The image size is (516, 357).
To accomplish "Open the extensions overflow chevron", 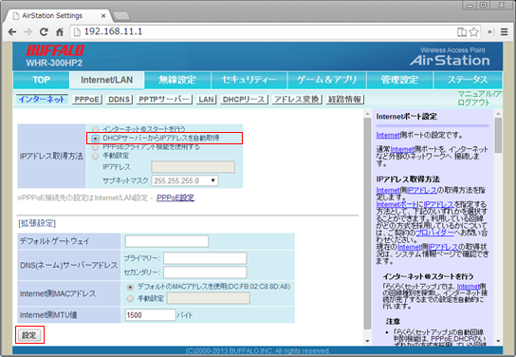I will (x=489, y=32).
